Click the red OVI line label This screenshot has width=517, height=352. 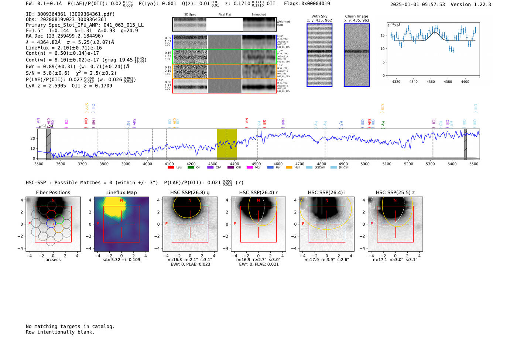coord(86,122)
